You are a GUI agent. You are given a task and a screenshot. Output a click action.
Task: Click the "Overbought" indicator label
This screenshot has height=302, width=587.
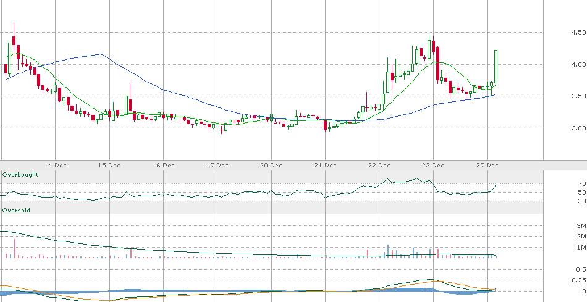point(20,174)
